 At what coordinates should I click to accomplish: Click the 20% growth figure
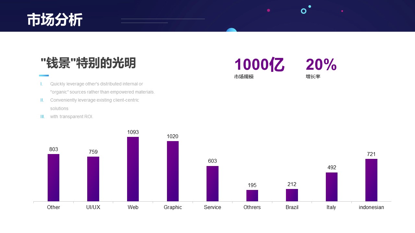click(321, 65)
